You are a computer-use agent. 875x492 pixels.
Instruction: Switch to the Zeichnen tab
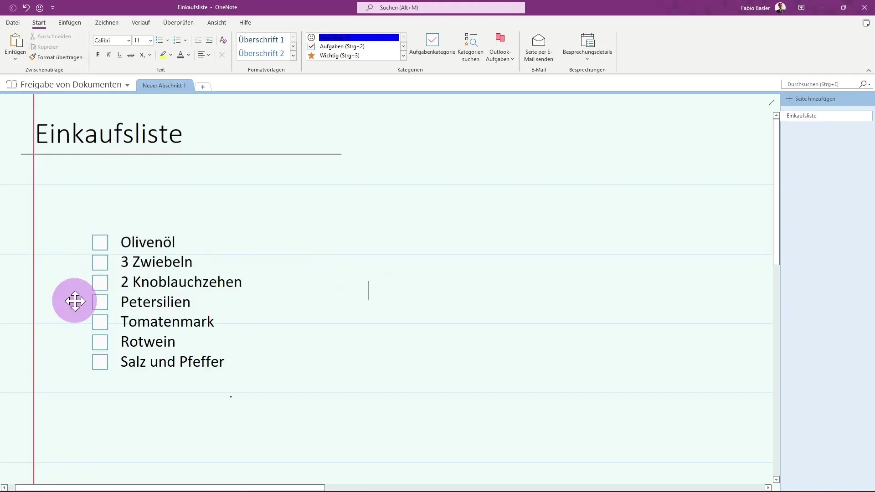107,22
